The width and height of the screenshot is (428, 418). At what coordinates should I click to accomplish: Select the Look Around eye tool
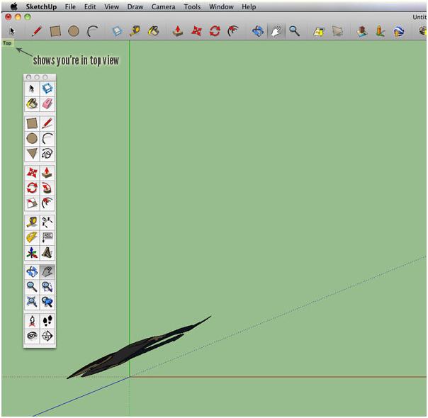pos(32,337)
